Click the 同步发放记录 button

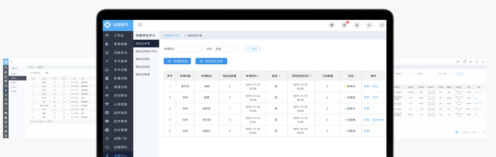point(211,61)
